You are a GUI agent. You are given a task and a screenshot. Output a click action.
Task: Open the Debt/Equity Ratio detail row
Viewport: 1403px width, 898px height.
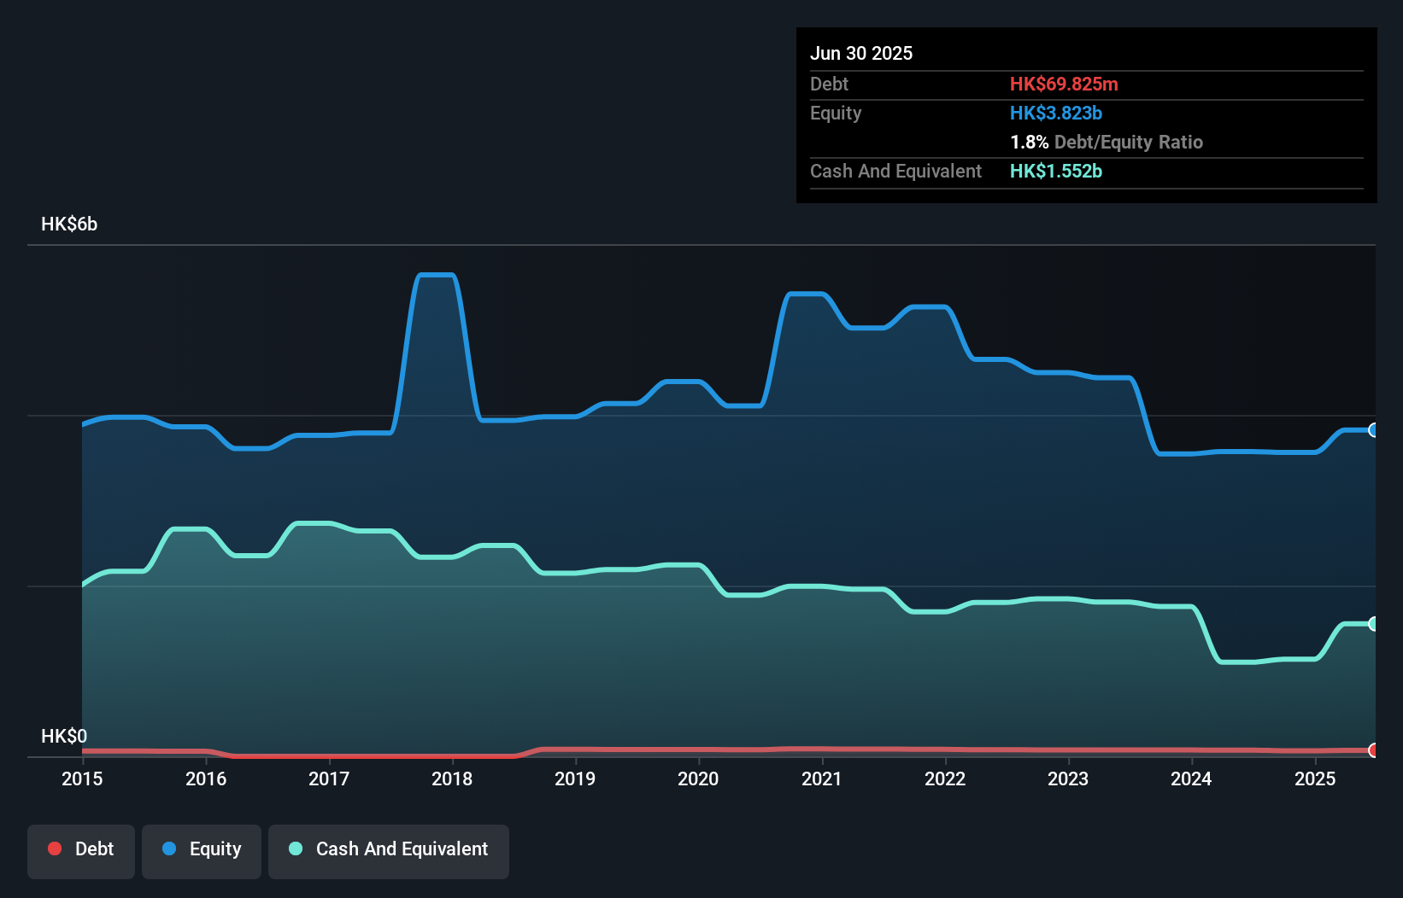1107,142
